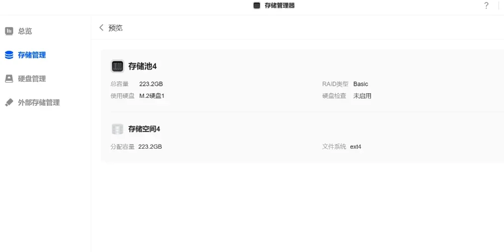Click the 外部存储管理 USB device icon

click(9, 102)
